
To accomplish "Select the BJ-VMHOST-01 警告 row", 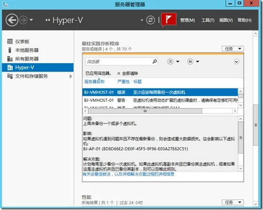I will pyautogui.click(x=160, y=100).
